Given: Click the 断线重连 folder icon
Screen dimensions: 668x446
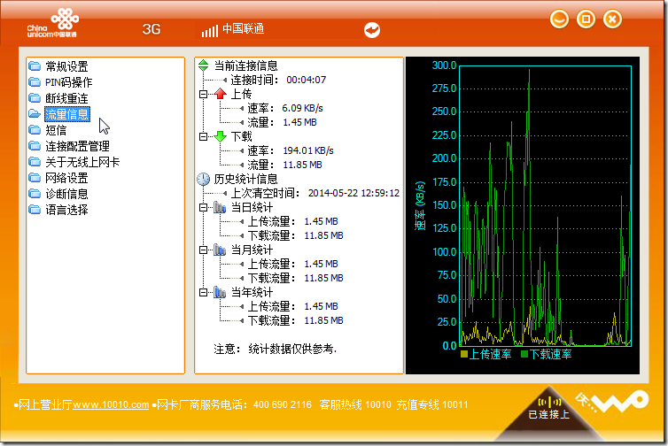Looking at the screenshot, I should coord(35,98).
